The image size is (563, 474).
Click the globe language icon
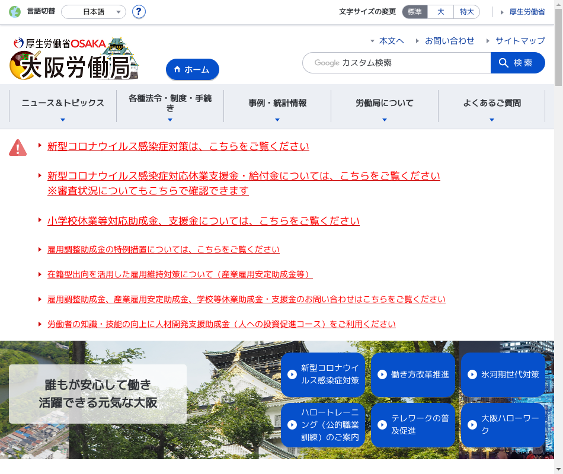(15, 12)
